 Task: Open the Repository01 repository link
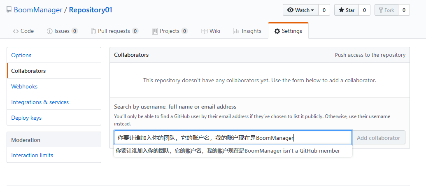pyautogui.click(x=91, y=10)
